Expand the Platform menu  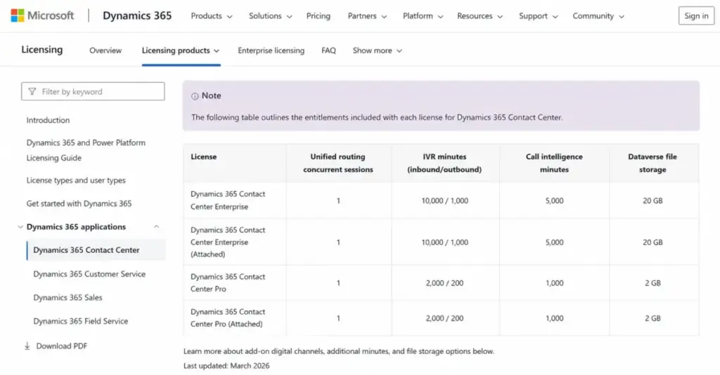click(x=423, y=16)
